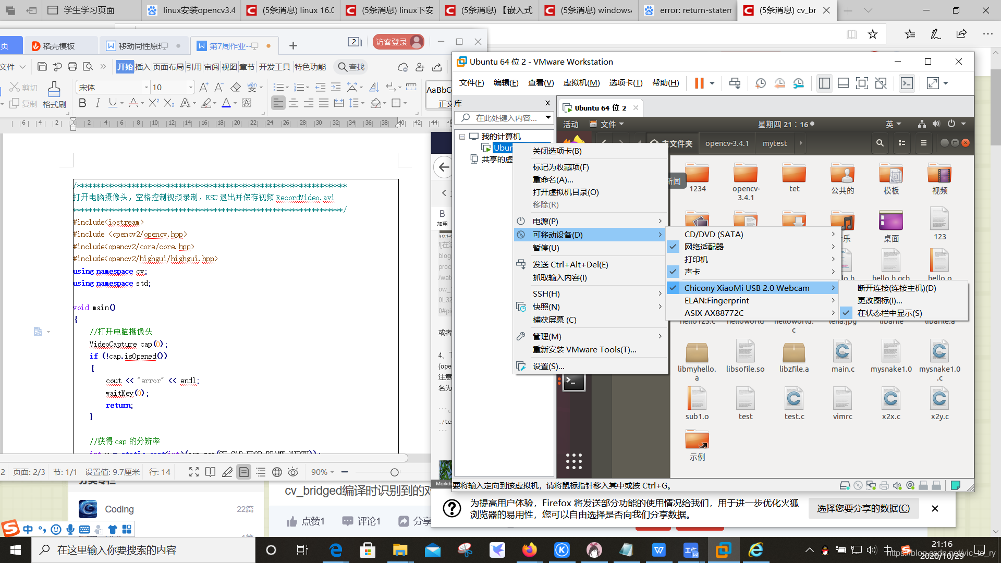The width and height of the screenshot is (1001, 563).
Task: Switch to WPS 页面布局 ribbon tab
Action: click(168, 67)
